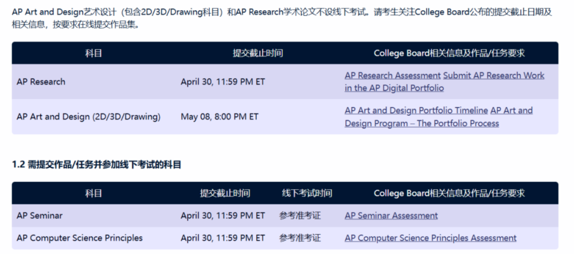Screen dimensions: 574x254
Task: Open the AP Seminar Assessment link
Action: click(x=391, y=216)
